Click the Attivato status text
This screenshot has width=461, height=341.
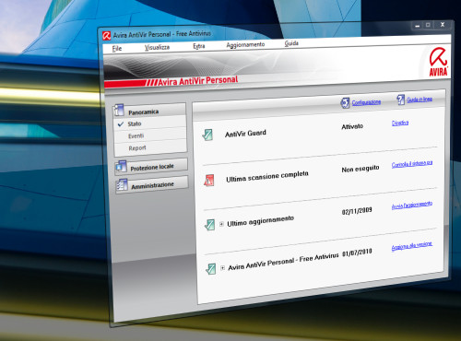pyautogui.click(x=352, y=126)
